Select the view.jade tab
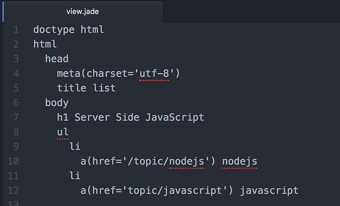The width and height of the screenshot is (340, 206). tap(83, 11)
